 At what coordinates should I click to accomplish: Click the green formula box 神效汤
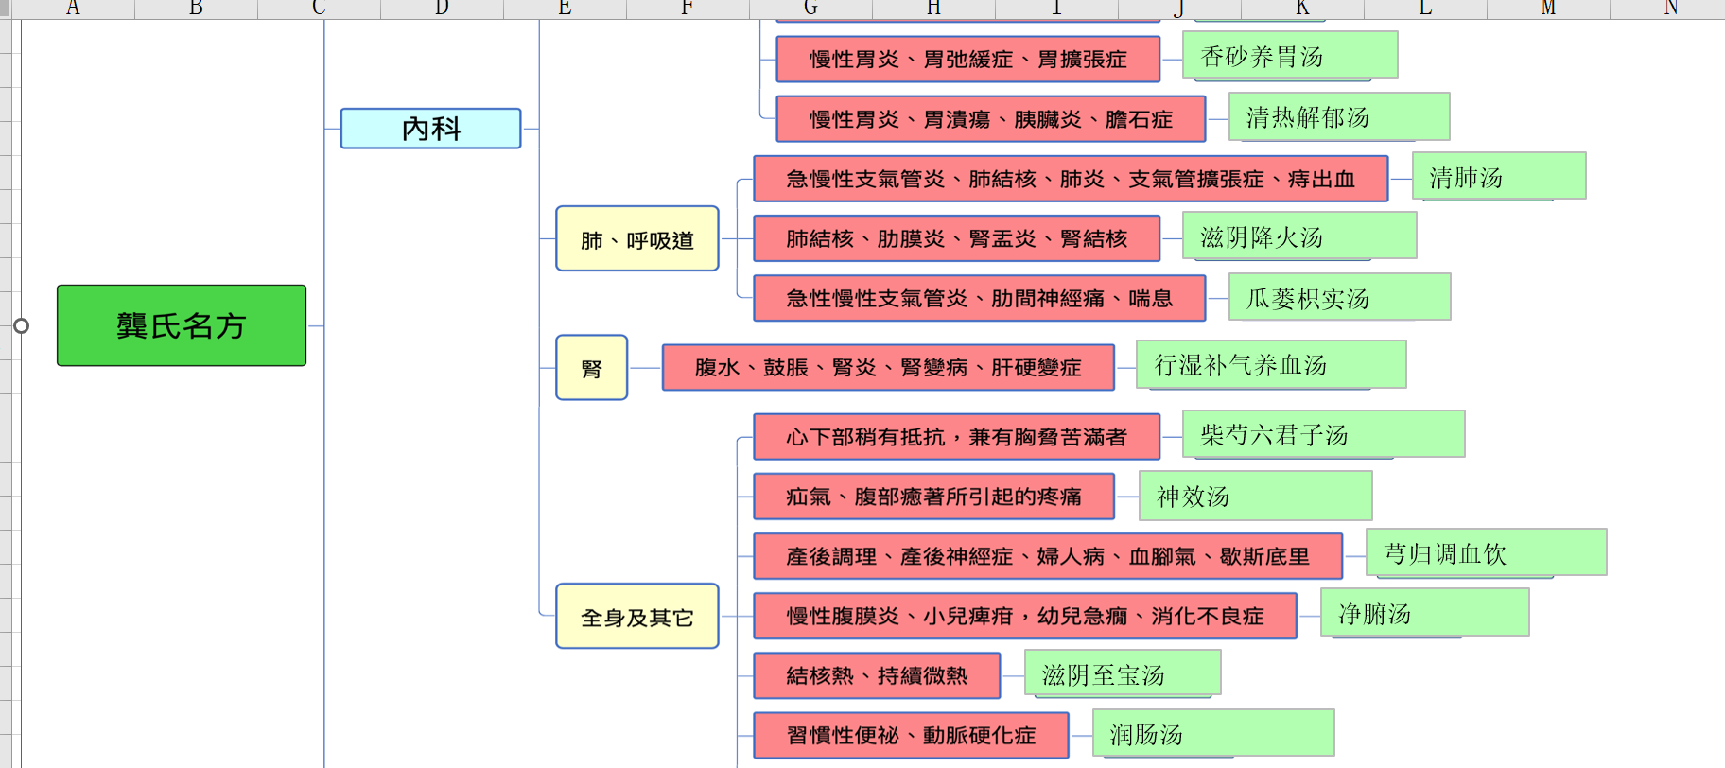(1255, 496)
